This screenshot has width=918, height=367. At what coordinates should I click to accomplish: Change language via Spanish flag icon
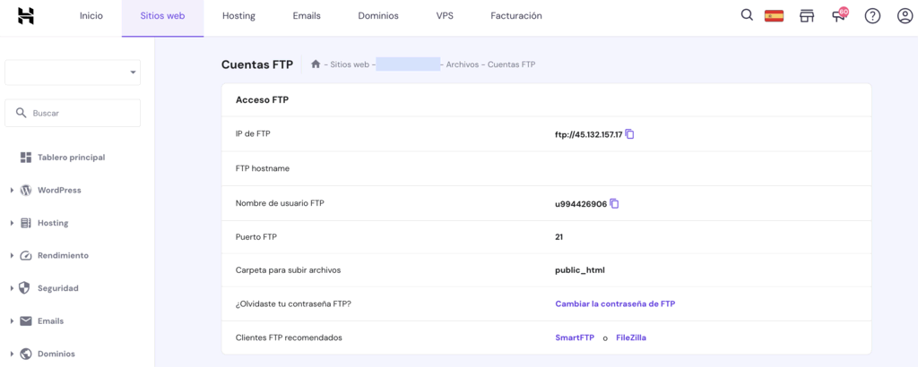[774, 16]
